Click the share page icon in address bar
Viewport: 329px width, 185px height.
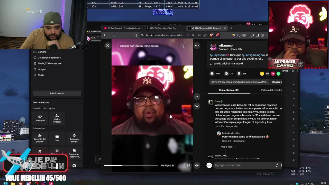[x=205, y=35]
